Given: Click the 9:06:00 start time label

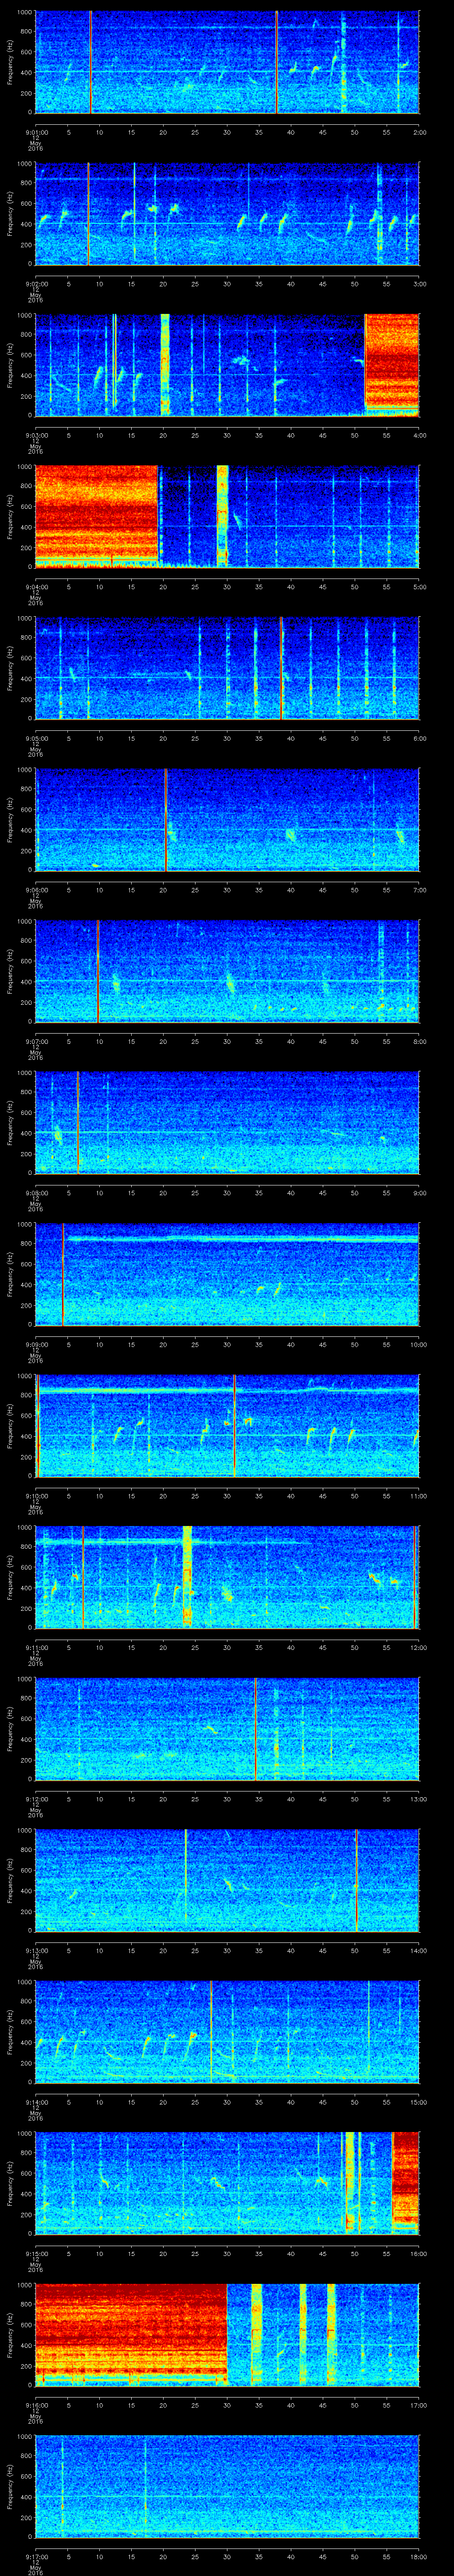Looking at the screenshot, I should pyautogui.click(x=36, y=890).
